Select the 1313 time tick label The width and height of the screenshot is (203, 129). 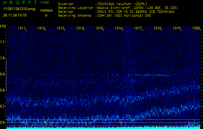(61, 28)
